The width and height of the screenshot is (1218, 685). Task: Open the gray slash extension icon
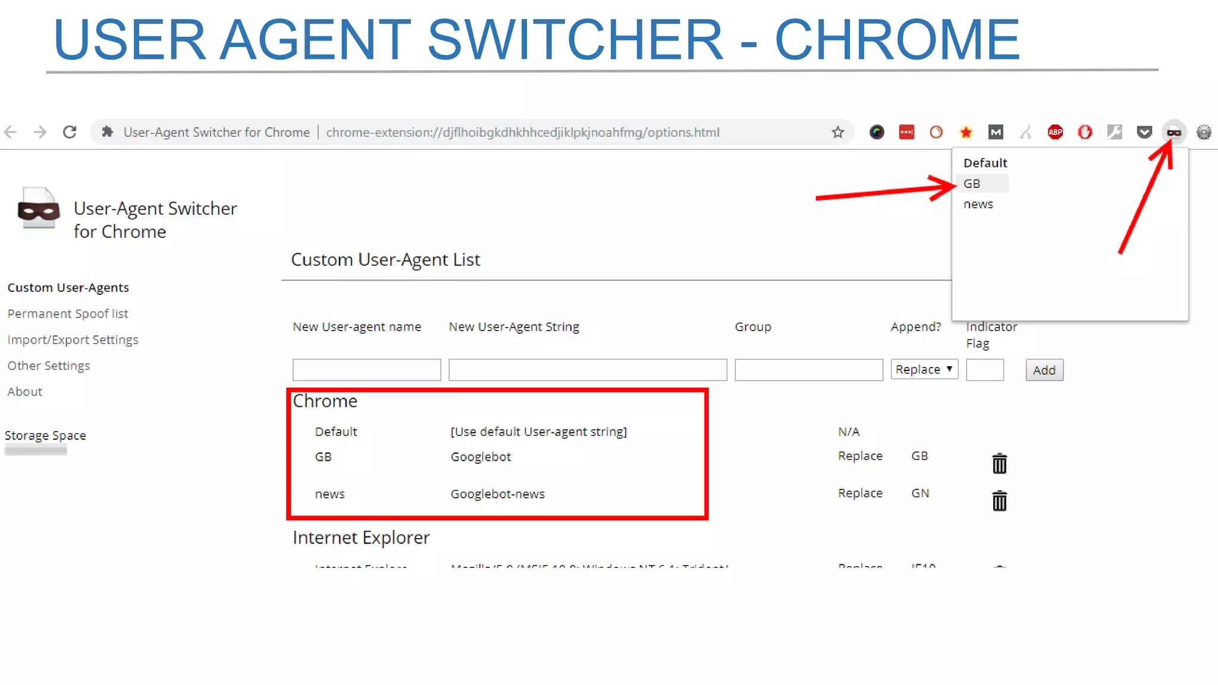pyautogui.click(x=1025, y=132)
